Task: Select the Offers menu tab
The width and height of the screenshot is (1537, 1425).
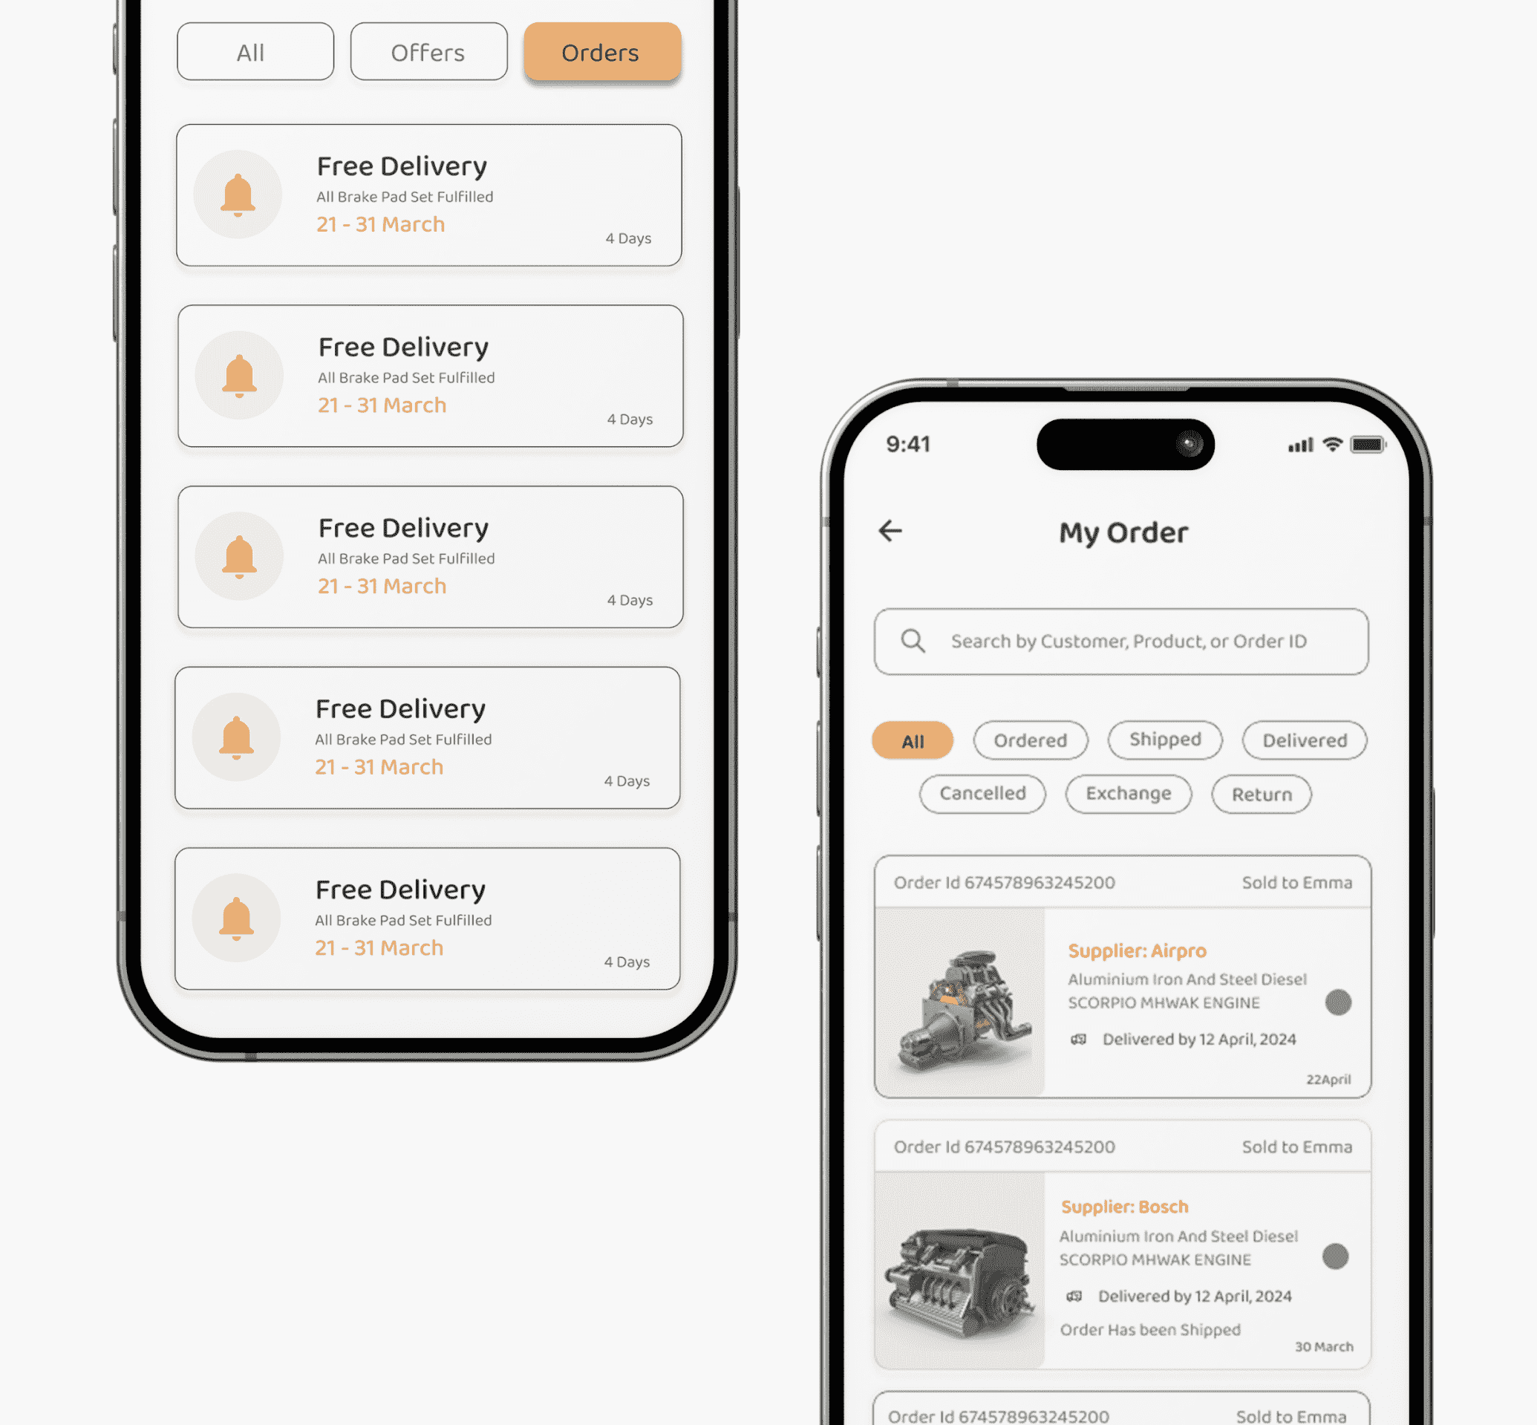Action: coord(428,51)
